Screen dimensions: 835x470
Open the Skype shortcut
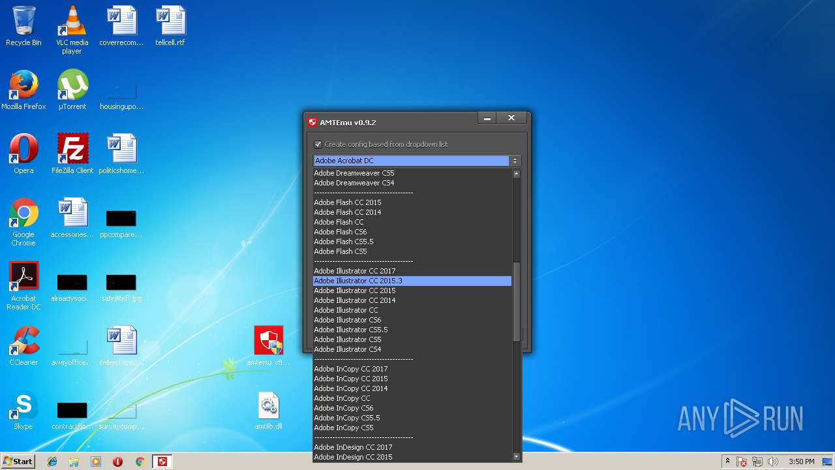(x=23, y=410)
